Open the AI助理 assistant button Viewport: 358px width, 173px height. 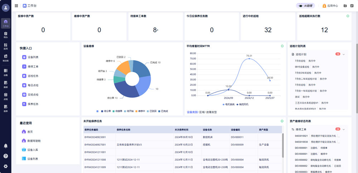pyautogui.click(x=305, y=6)
